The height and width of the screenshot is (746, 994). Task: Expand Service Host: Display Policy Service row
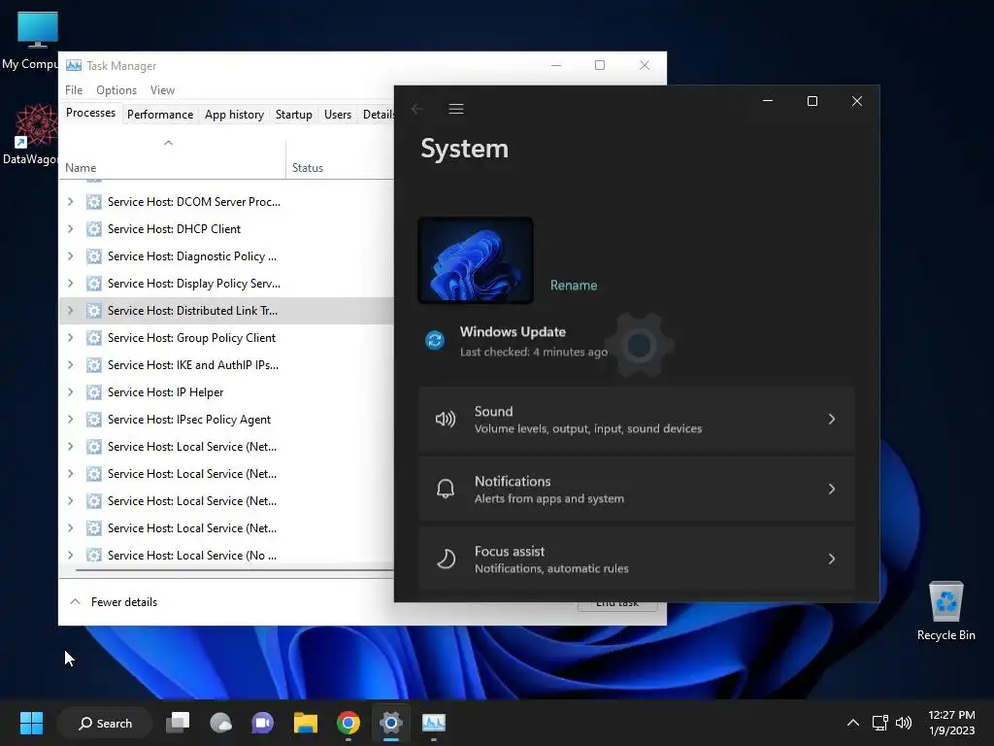point(70,284)
